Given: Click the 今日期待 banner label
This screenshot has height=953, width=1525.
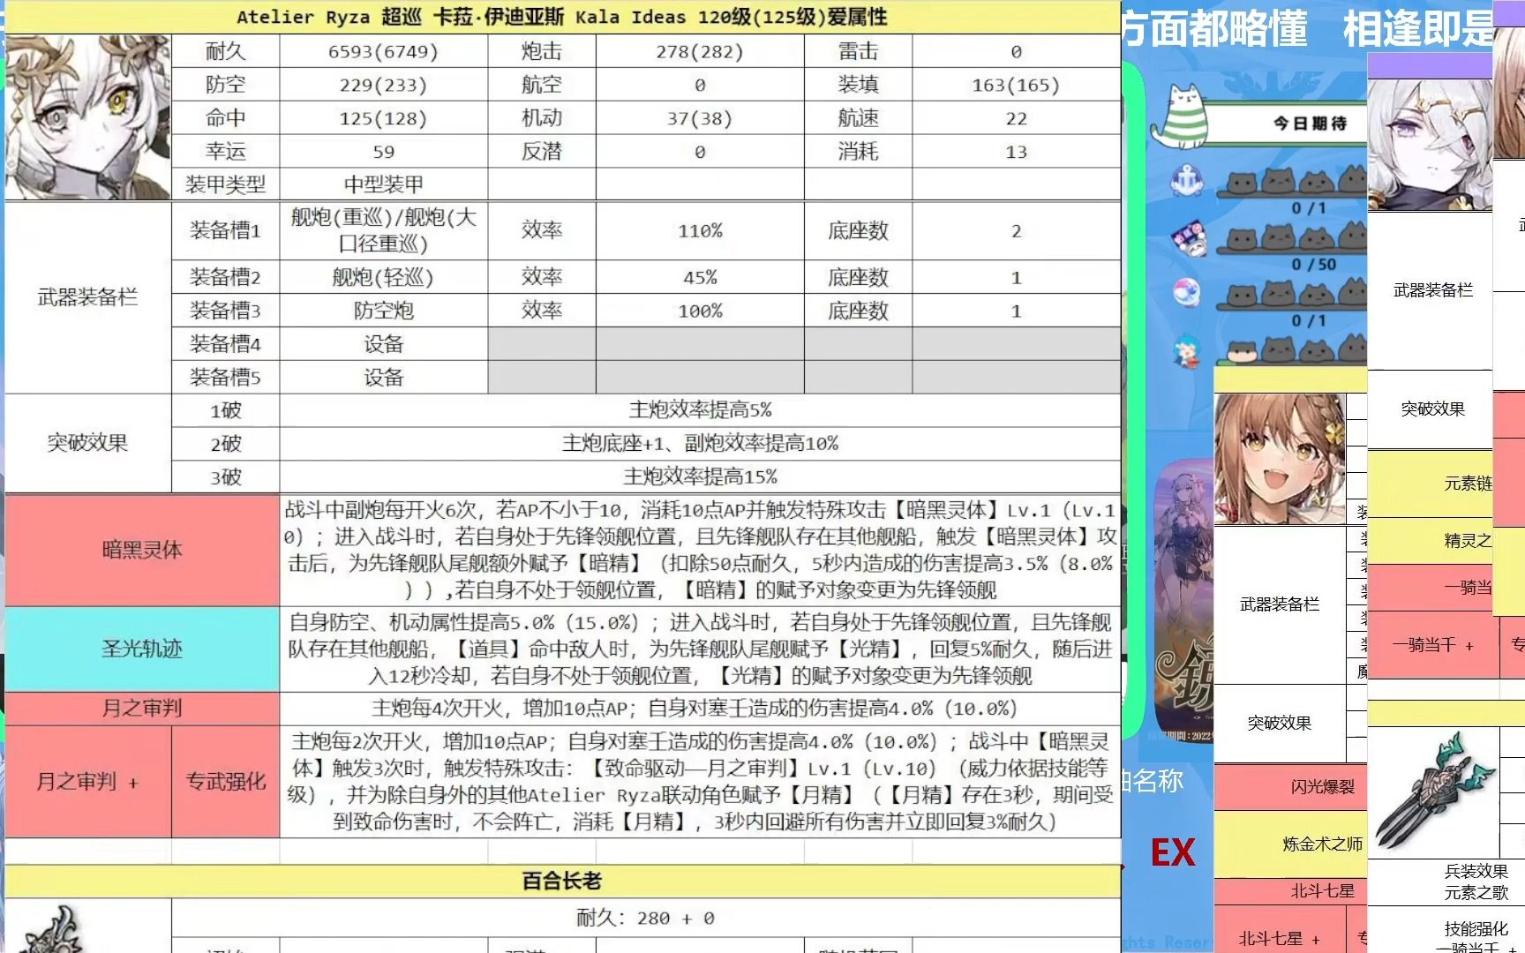Looking at the screenshot, I should (x=1311, y=124).
